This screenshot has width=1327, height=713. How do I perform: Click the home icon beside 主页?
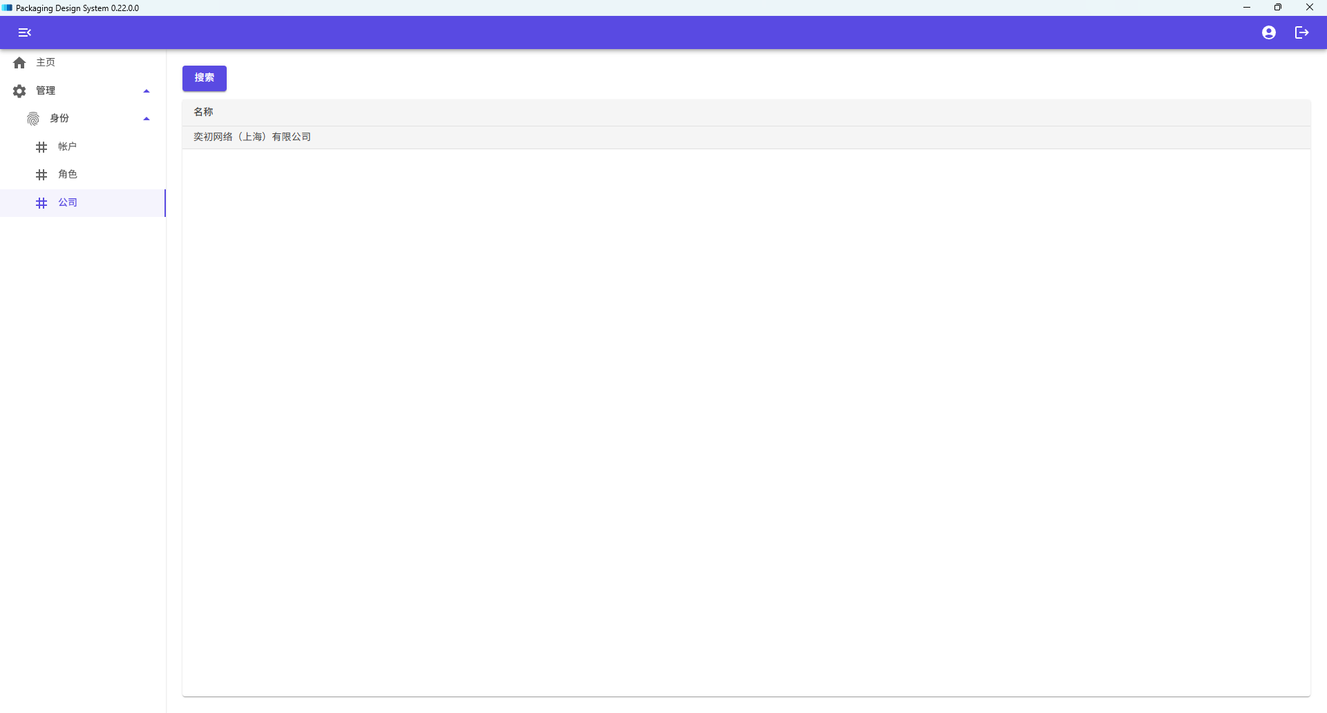(x=19, y=63)
